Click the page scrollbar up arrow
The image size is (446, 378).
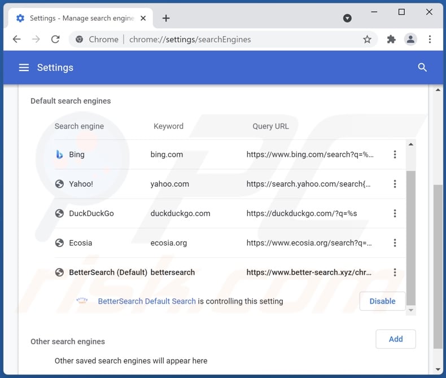pyautogui.click(x=438, y=90)
